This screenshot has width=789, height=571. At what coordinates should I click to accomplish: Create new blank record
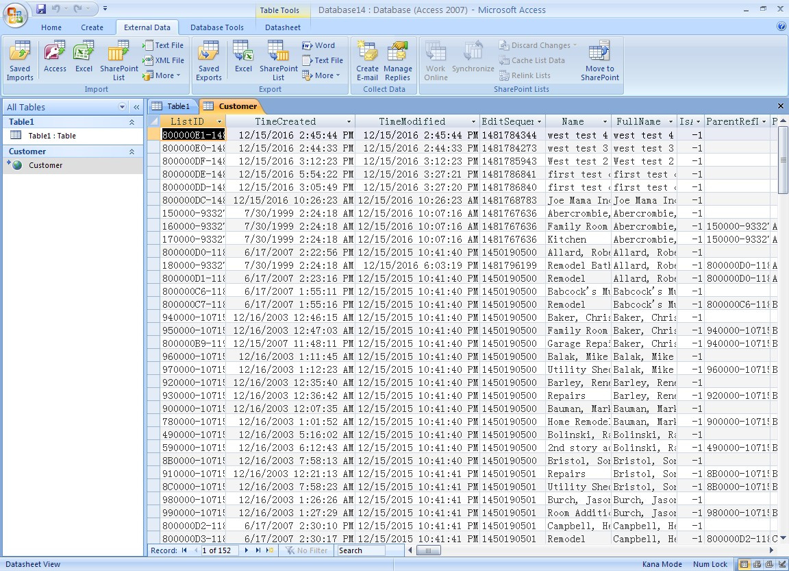pyautogui.click(x=271, y=550)
